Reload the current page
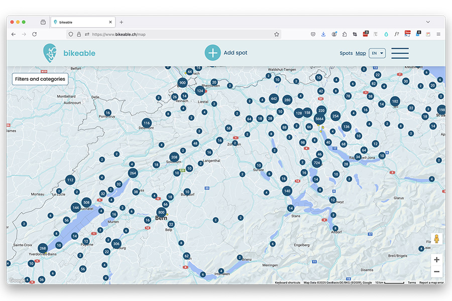The width and height of the screenshot is (452, 301). point(35,34)
